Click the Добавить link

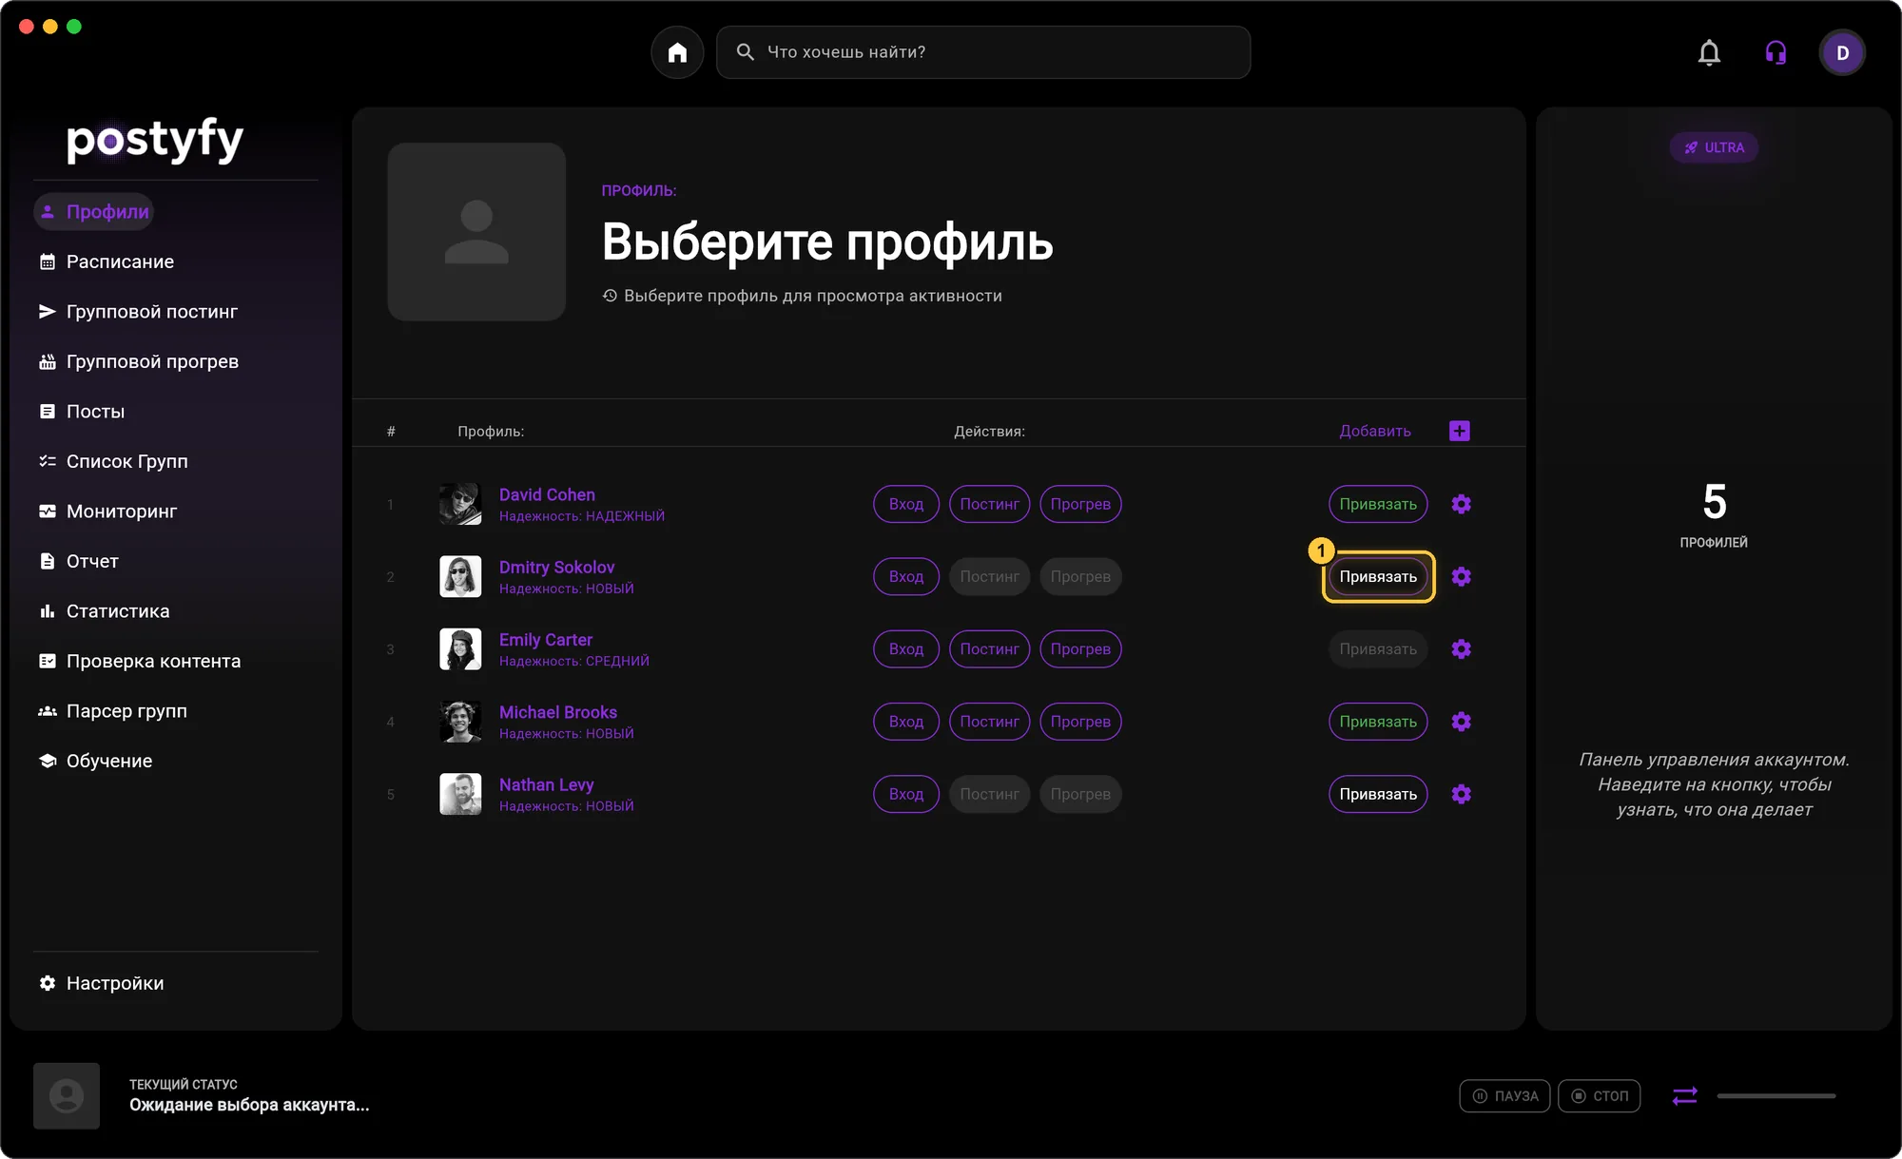1375,431
